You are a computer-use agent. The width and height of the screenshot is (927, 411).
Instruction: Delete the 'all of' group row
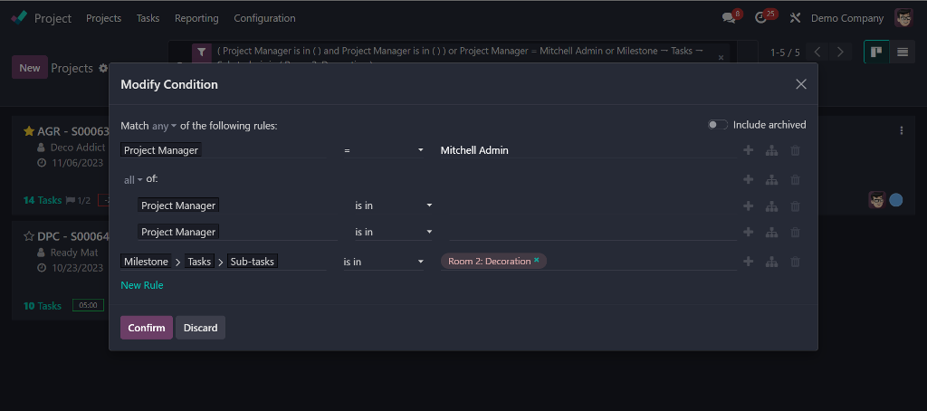(x=795, y=180)
